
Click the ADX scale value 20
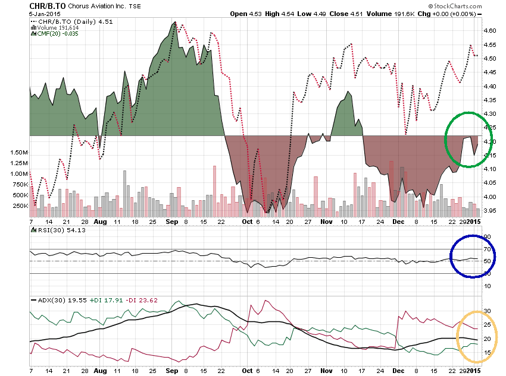(x=487, y=339)
